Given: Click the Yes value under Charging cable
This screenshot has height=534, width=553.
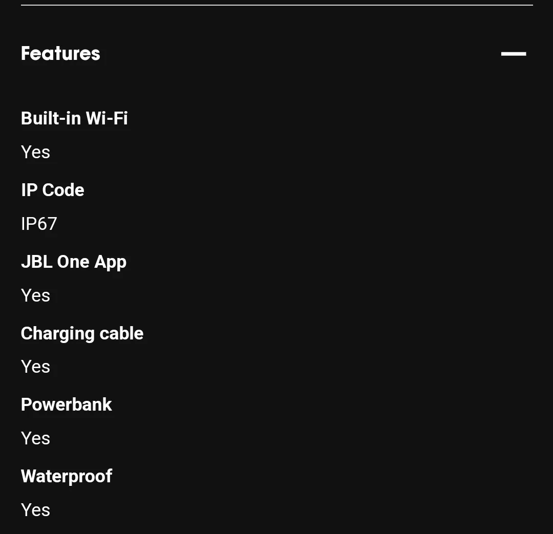Looking at the screenshot, I should point(36,367).
